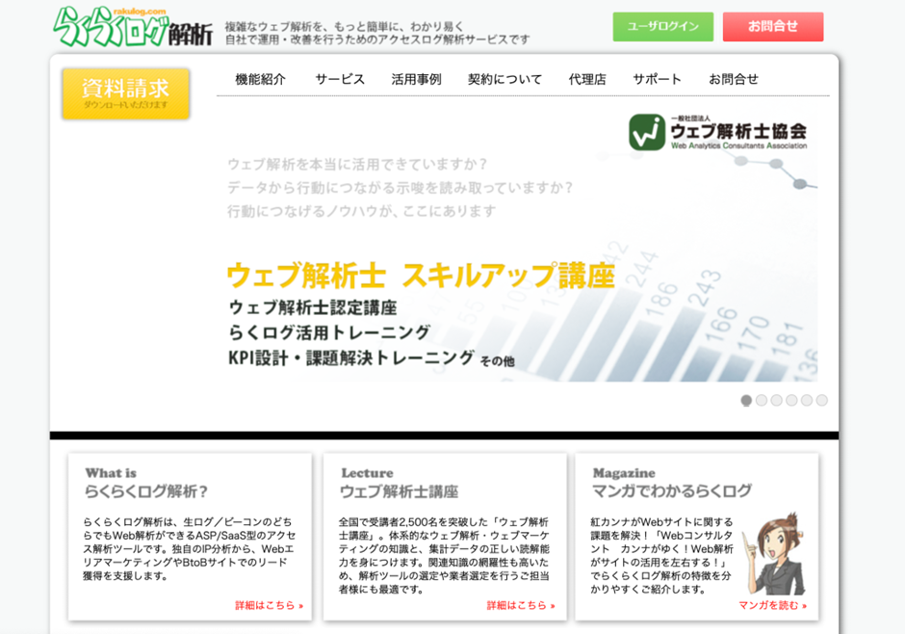Click お問合せ in the navigation menu bar
905x634 pixels.
click(x=734, y=79)
